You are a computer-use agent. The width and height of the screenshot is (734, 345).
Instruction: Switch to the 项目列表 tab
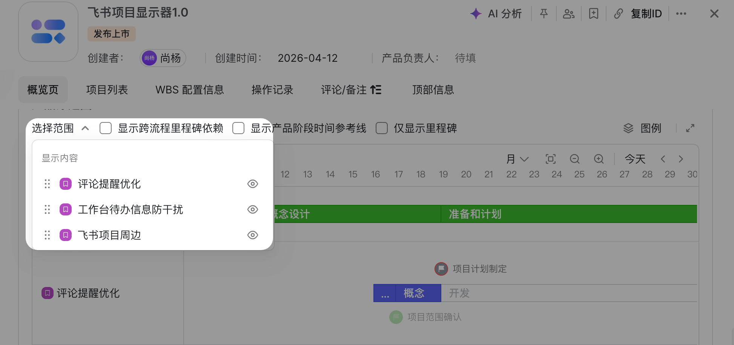point(107,90)
